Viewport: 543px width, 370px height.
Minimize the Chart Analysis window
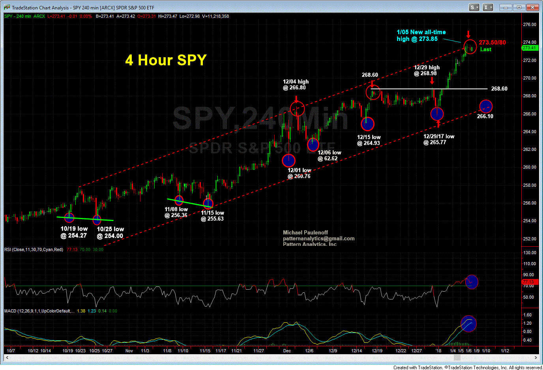tap(506, 7)
